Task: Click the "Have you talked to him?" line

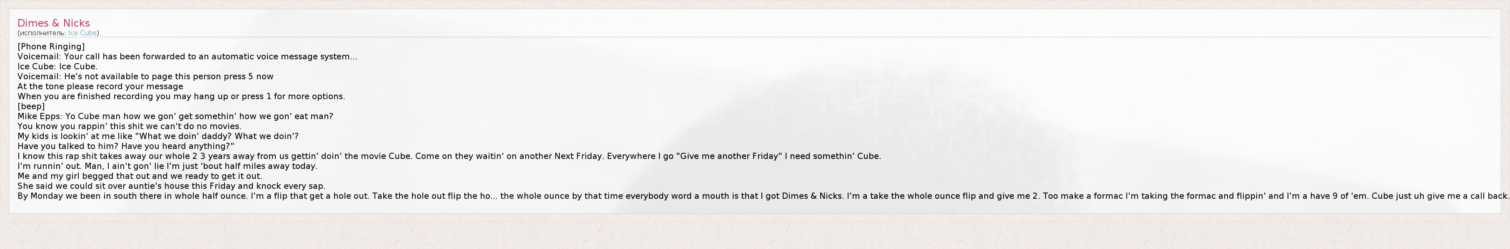Action: tap(125, 146)
